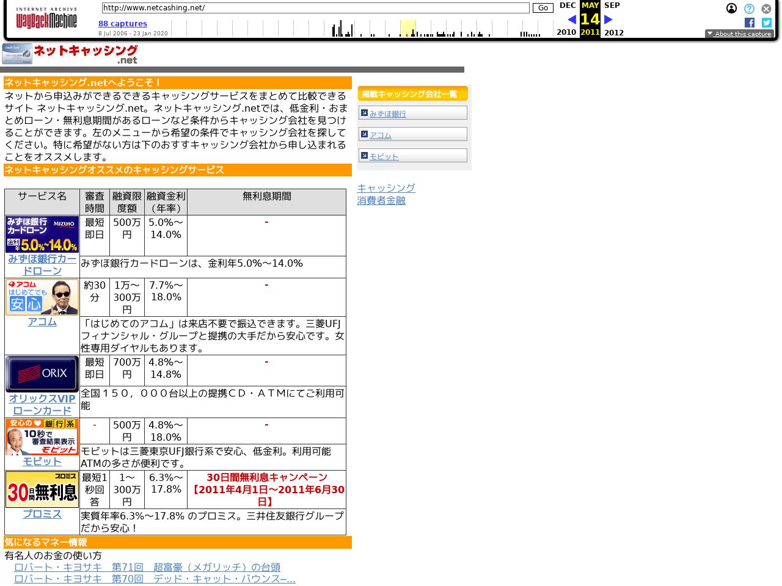Open the プロミス link
Viewport: 782px width, 586px height.
point(42,514)
